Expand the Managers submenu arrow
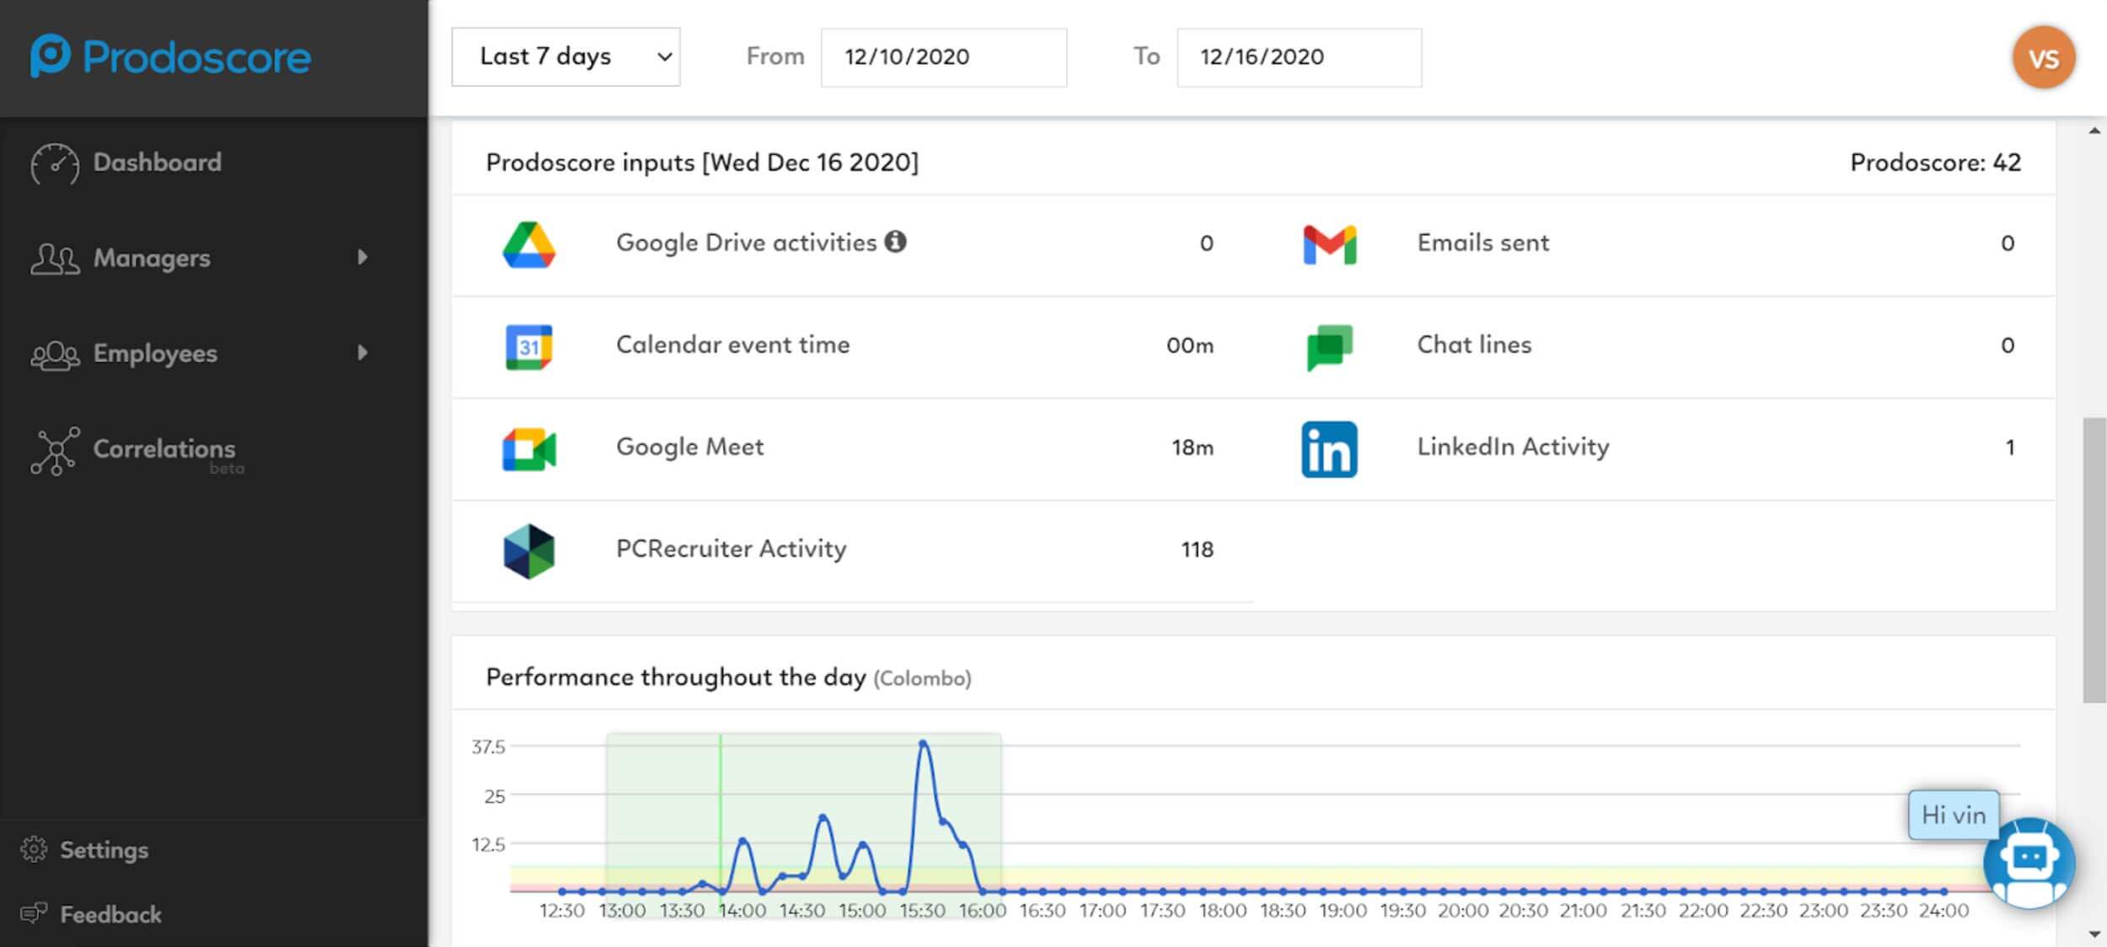 pos(362,257)
